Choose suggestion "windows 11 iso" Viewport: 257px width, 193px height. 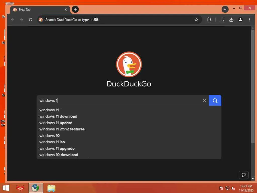129,142
